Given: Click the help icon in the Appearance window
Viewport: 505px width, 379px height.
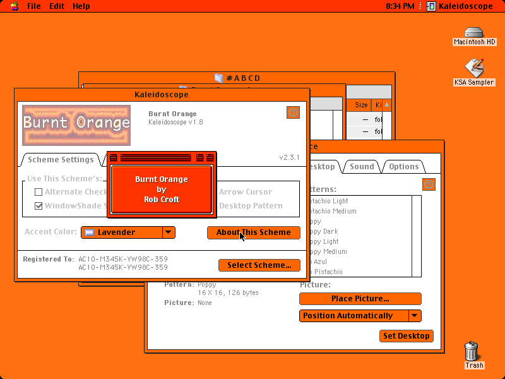Looking at the screenshot, I should tap(429, 184).
